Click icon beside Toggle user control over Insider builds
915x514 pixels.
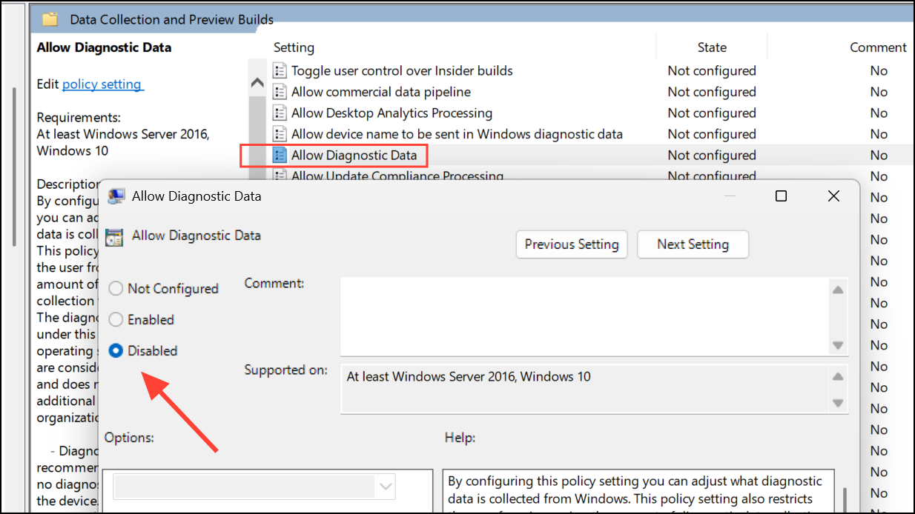coord(280,71)
